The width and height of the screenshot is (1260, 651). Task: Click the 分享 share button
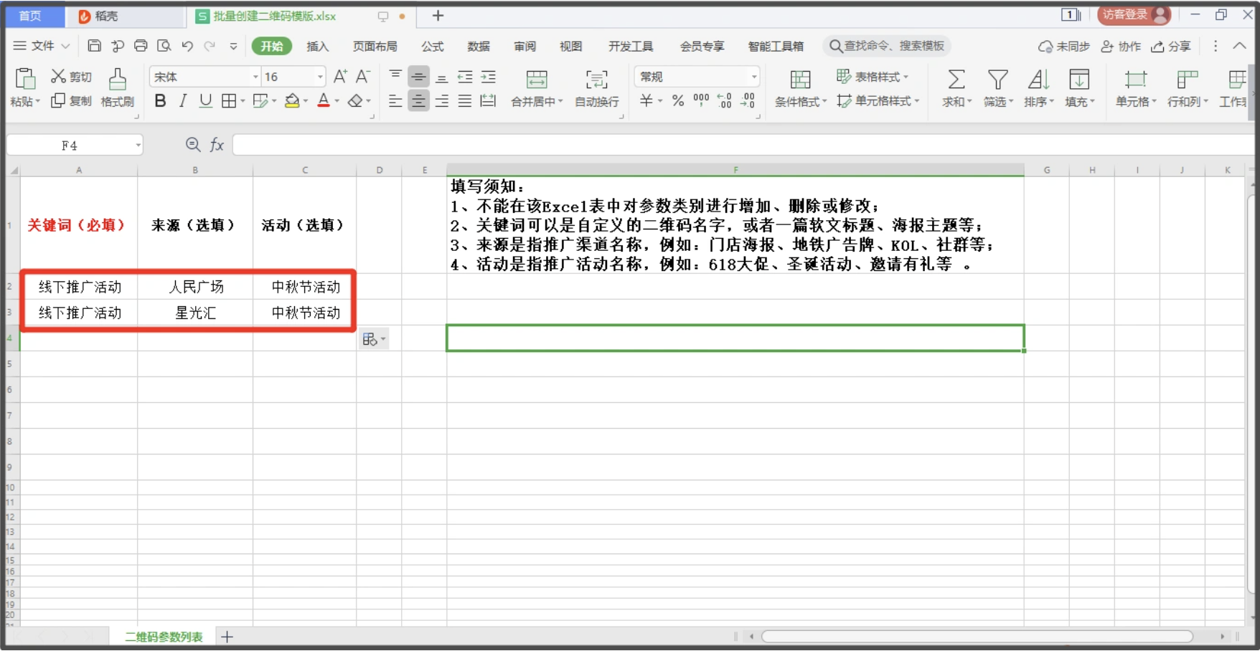[1171, 46]
